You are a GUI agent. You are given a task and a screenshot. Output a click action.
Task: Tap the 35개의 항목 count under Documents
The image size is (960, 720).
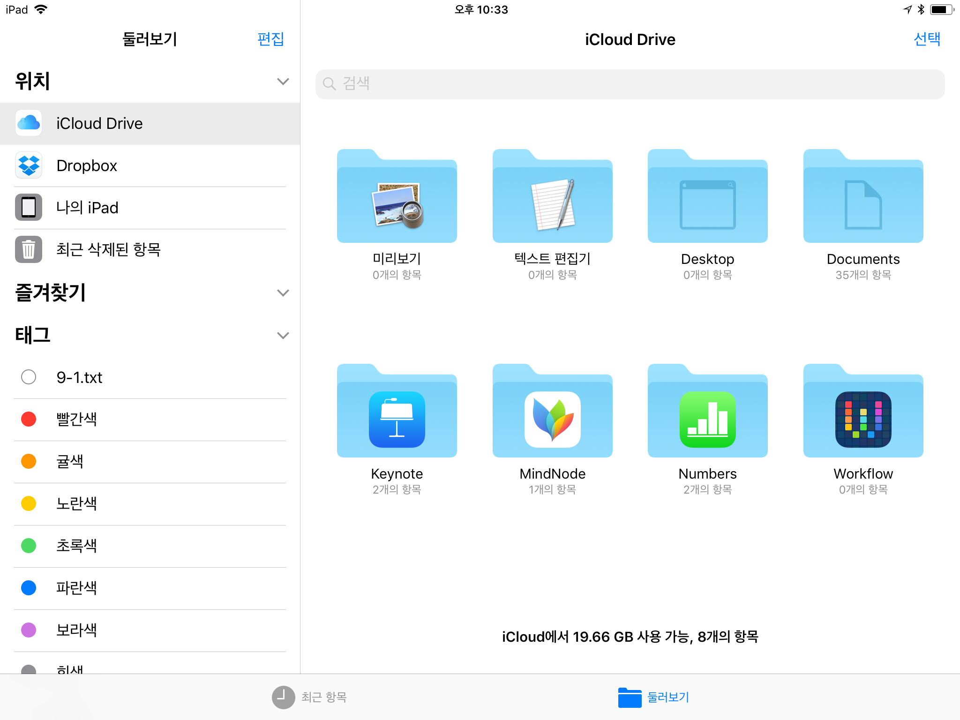863,275
